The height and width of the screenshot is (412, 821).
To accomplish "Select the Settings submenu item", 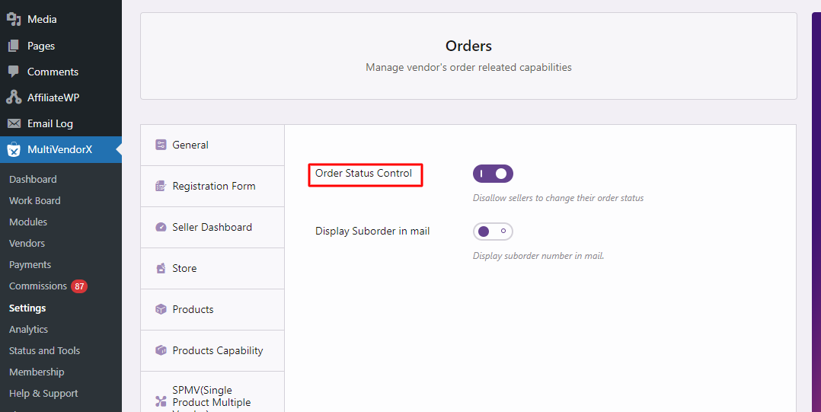I will click(x=27, y=308).
